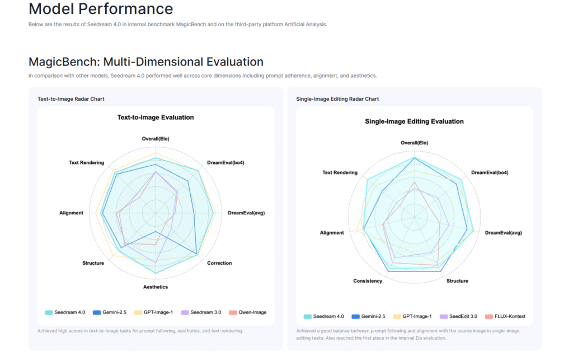Viewport: 573px width, 356px height.
Task: Click the Aesthetics axis label
Action: tap(156, 287)
